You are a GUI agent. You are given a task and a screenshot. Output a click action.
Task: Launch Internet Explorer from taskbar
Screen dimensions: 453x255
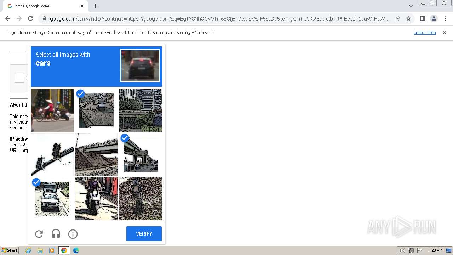pos(28,250)
